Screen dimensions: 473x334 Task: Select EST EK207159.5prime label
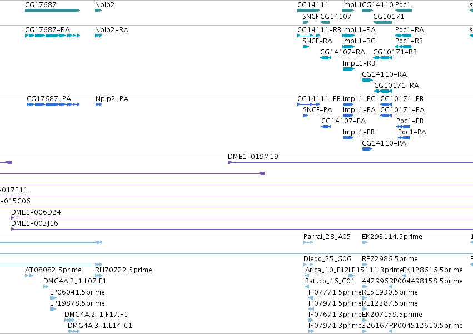tap(392, 315)
